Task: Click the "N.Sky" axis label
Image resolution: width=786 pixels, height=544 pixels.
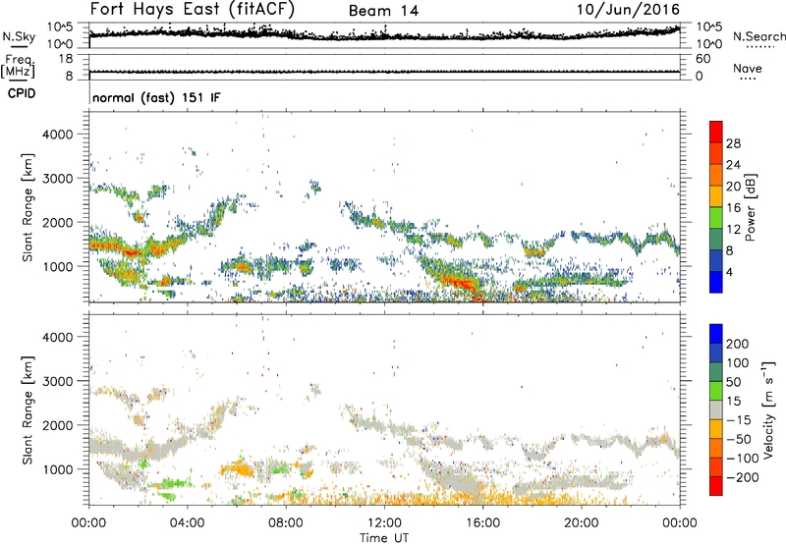Action: 19,36
